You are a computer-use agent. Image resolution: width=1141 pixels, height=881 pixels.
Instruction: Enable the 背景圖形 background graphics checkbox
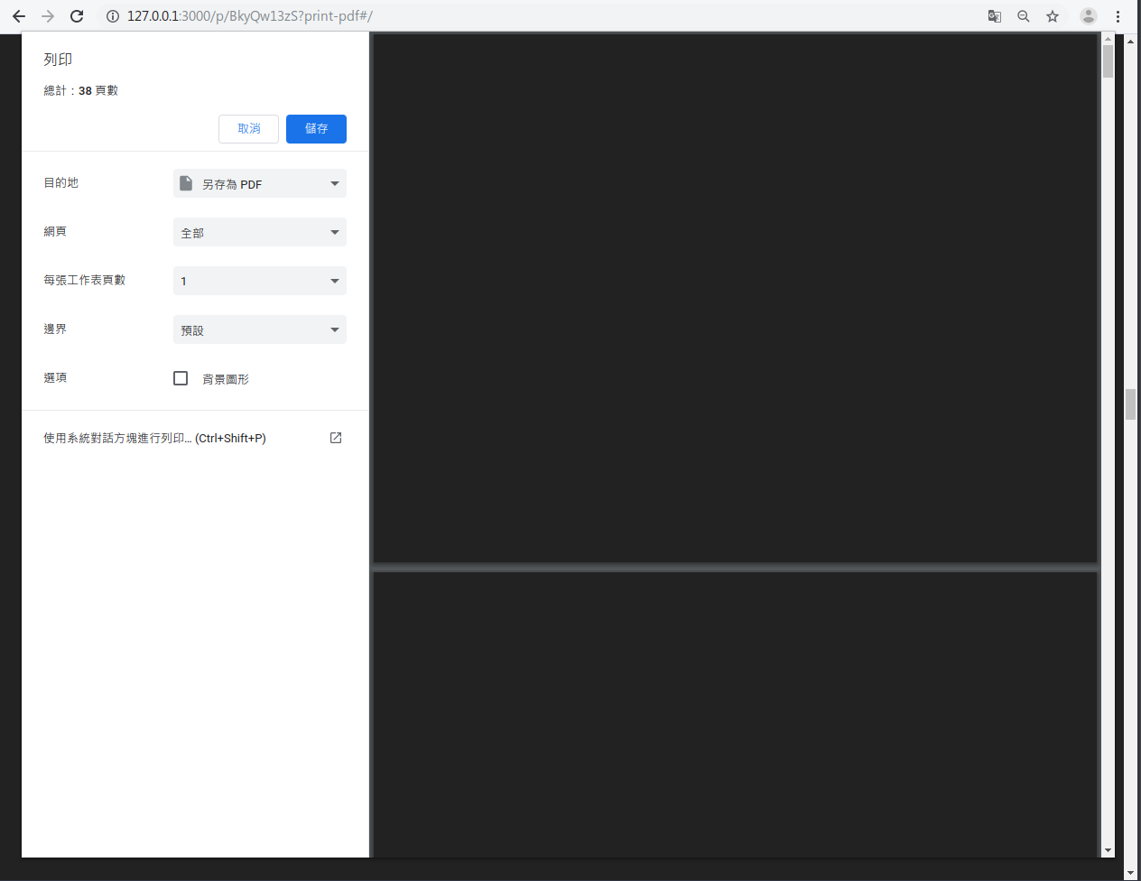[181, 378]
